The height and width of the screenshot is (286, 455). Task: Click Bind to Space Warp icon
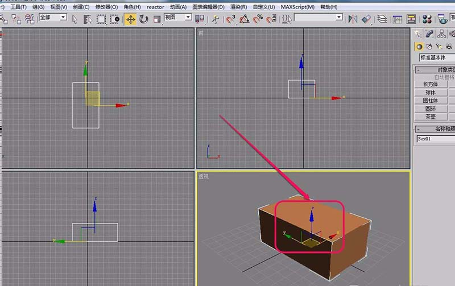(30, 19)
